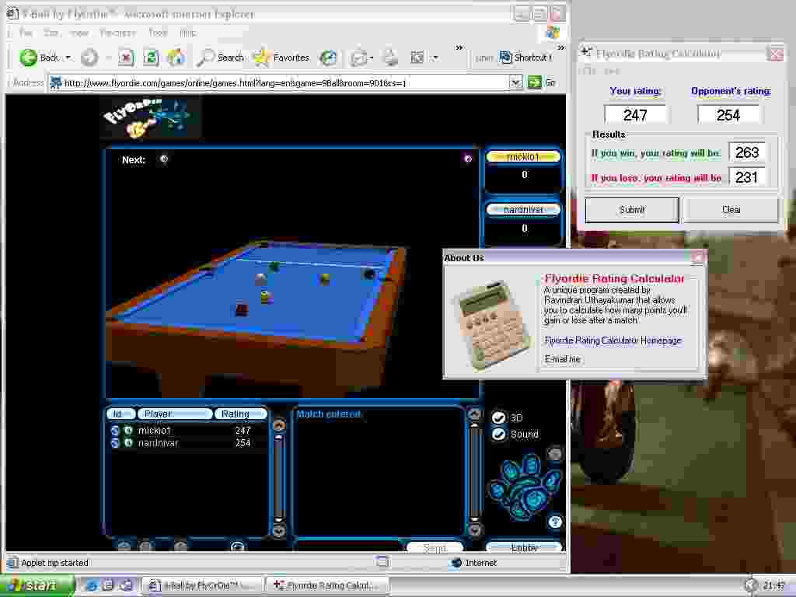The width and height of the screenshot is (796, 597).
Task: Expand the Links bar overflow chevron
Action: (x=561, y=47)
